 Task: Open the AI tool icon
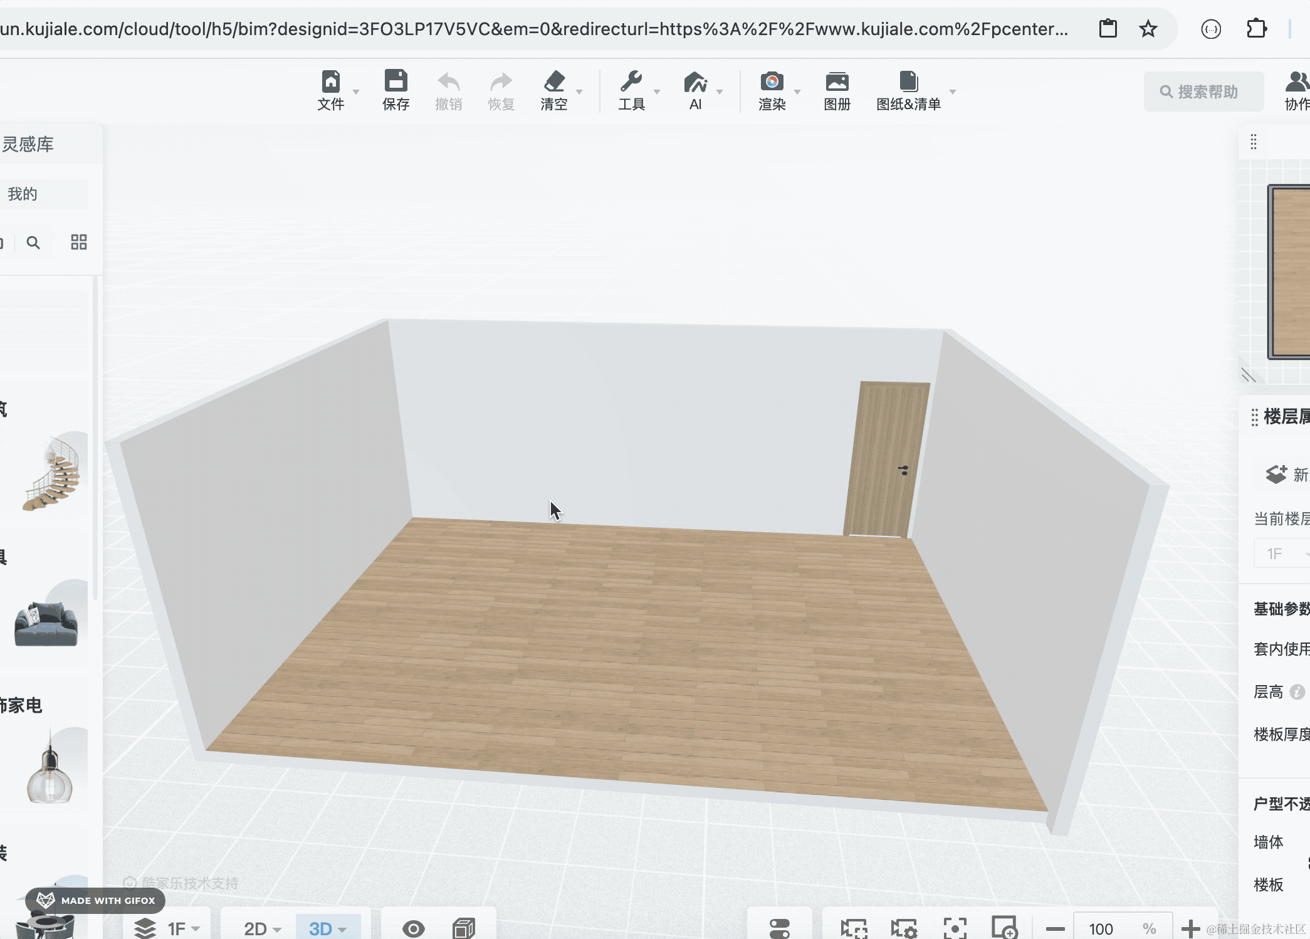tap(695, 81)
